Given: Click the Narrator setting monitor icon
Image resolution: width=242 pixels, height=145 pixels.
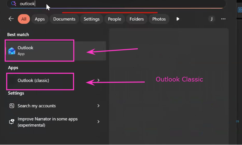Looking at the screenshot, I should pos(12,122).
